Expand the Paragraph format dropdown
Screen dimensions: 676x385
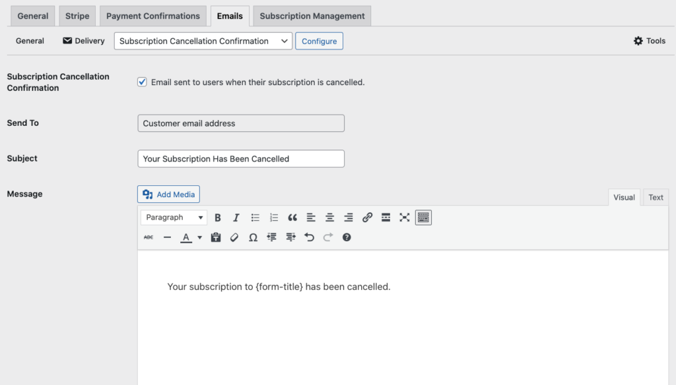tap(174, 218)
